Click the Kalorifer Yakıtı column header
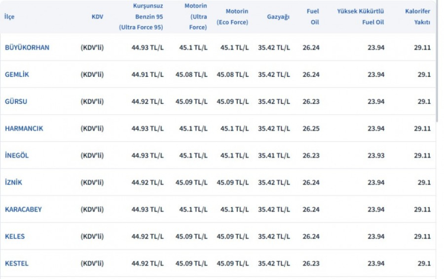 pos(417,17)
